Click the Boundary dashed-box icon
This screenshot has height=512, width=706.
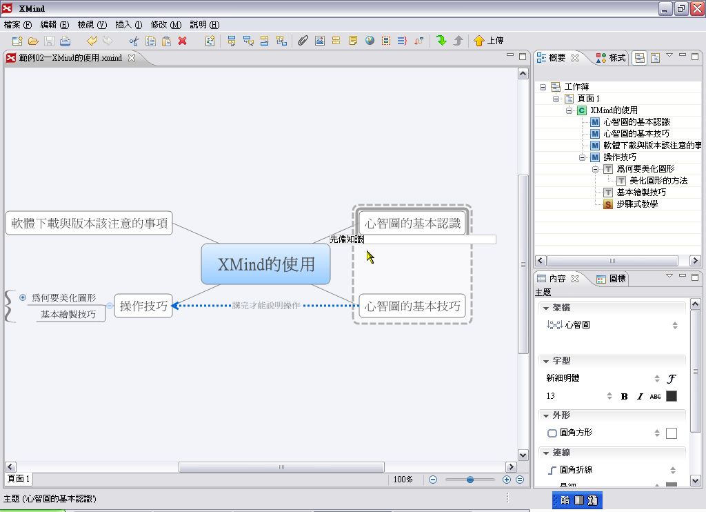click(386, 41)
